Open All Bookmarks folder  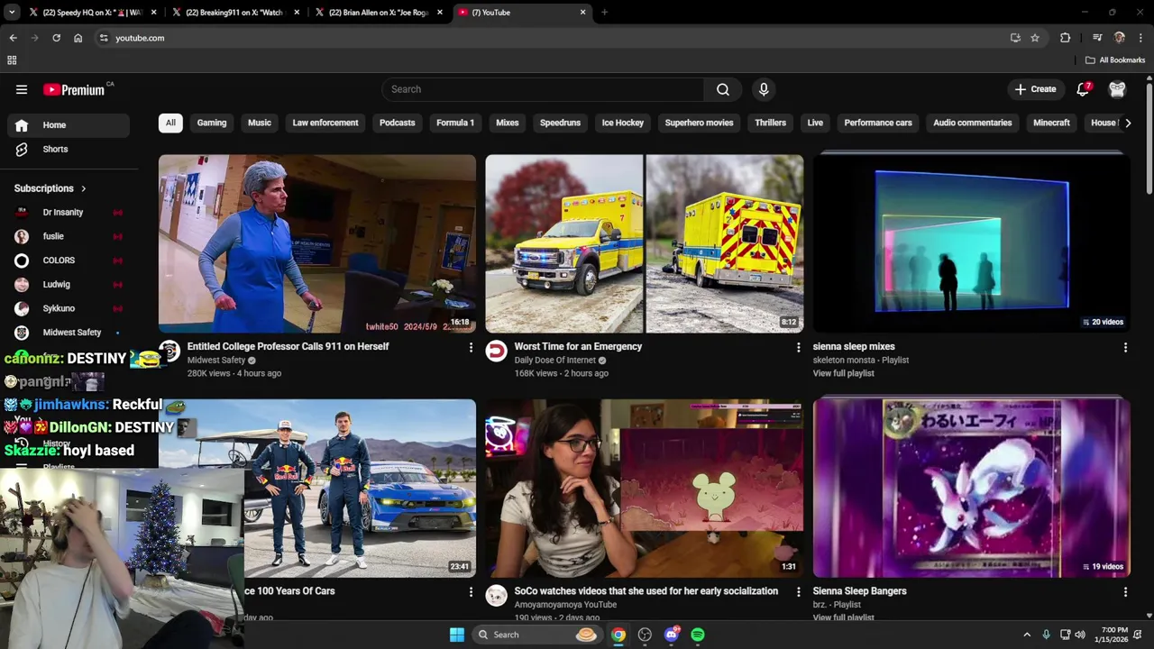[x=1115, y=60]
